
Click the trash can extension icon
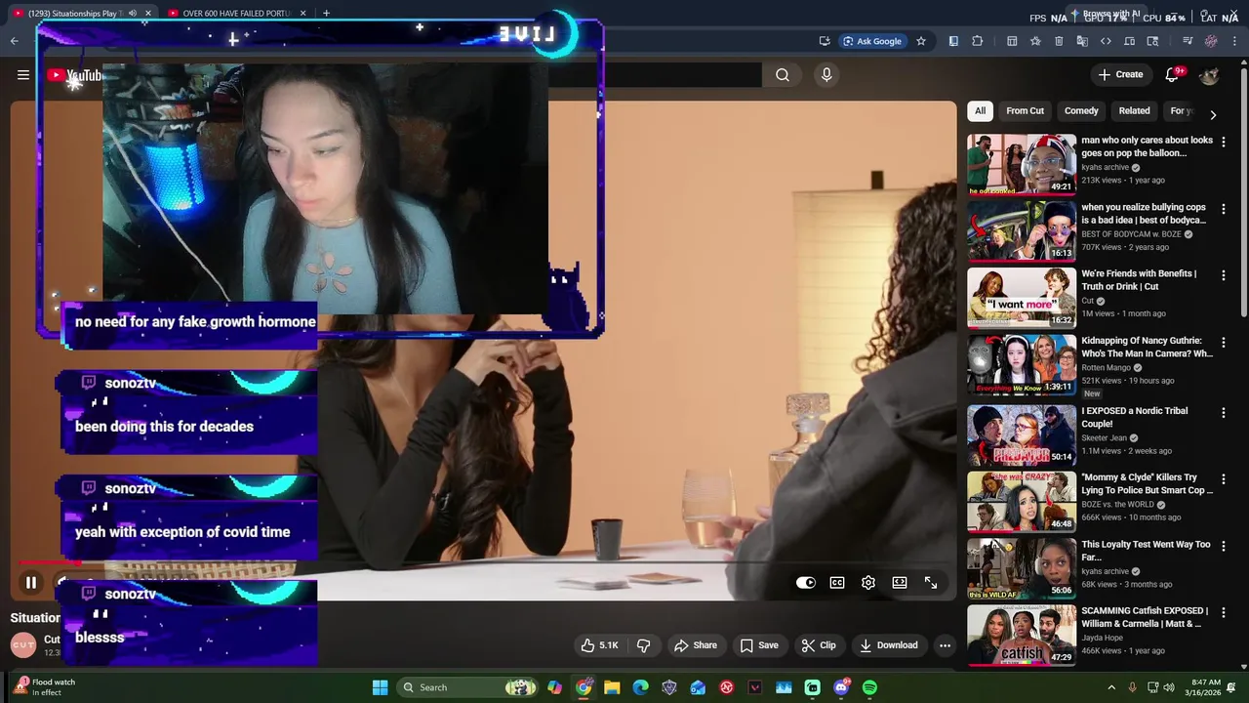(1059, 41)
